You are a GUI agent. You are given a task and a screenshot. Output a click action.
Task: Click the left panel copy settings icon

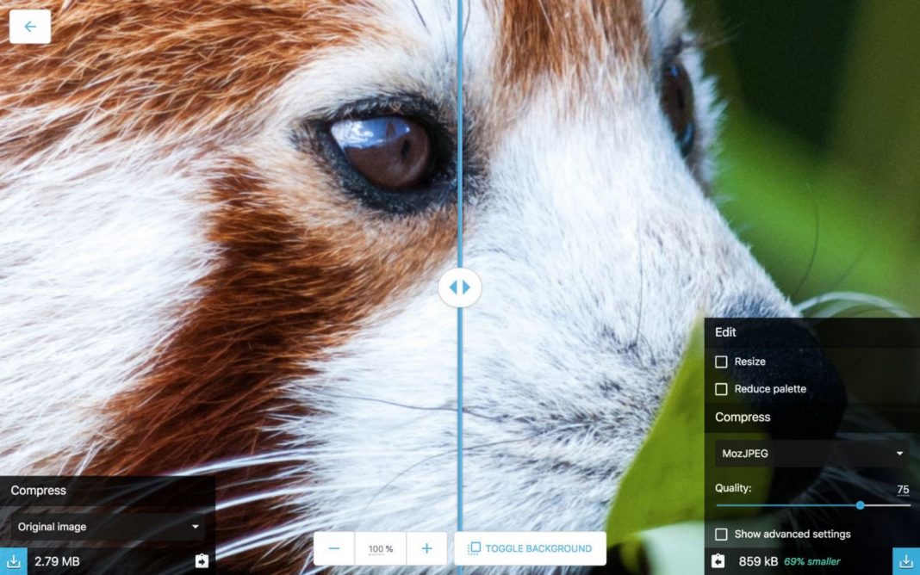point(202,561)
